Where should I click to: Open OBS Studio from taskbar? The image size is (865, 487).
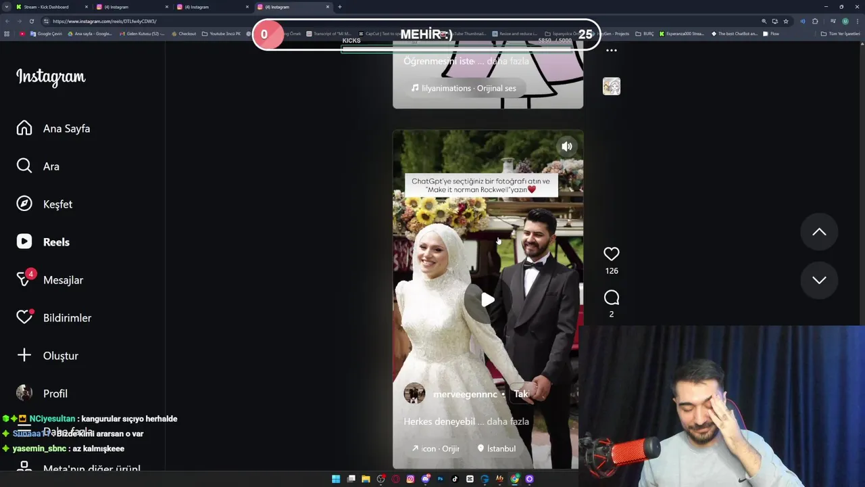[381, 479]
